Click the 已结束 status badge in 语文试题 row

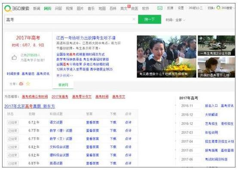click(13, 122)
